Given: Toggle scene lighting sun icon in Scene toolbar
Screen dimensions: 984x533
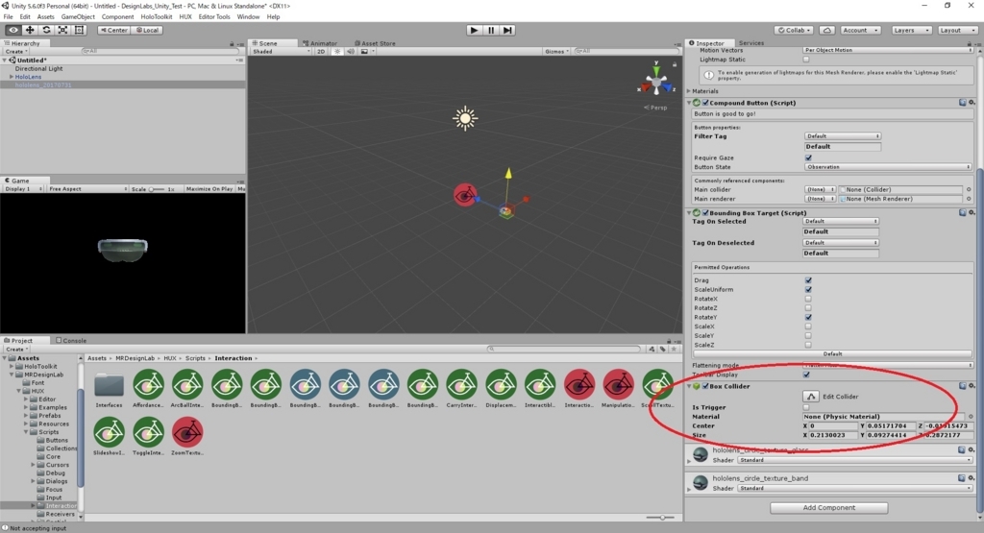Looking at the screenshot, I should tap(337, 52).
